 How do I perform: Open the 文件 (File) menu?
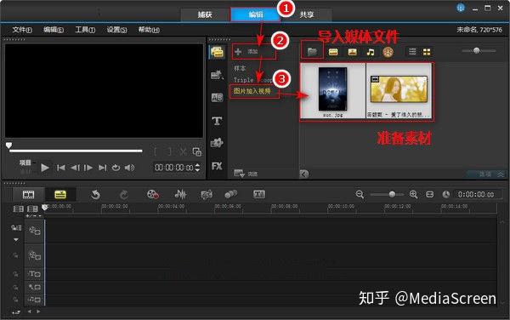pos(22,30)
